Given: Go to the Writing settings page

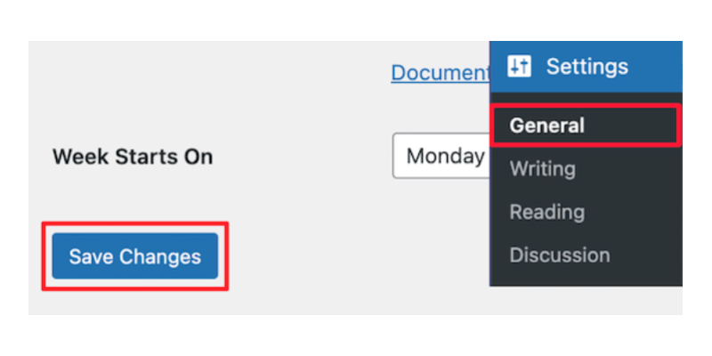Looking at the screenshot, I should tap(542, 168).
